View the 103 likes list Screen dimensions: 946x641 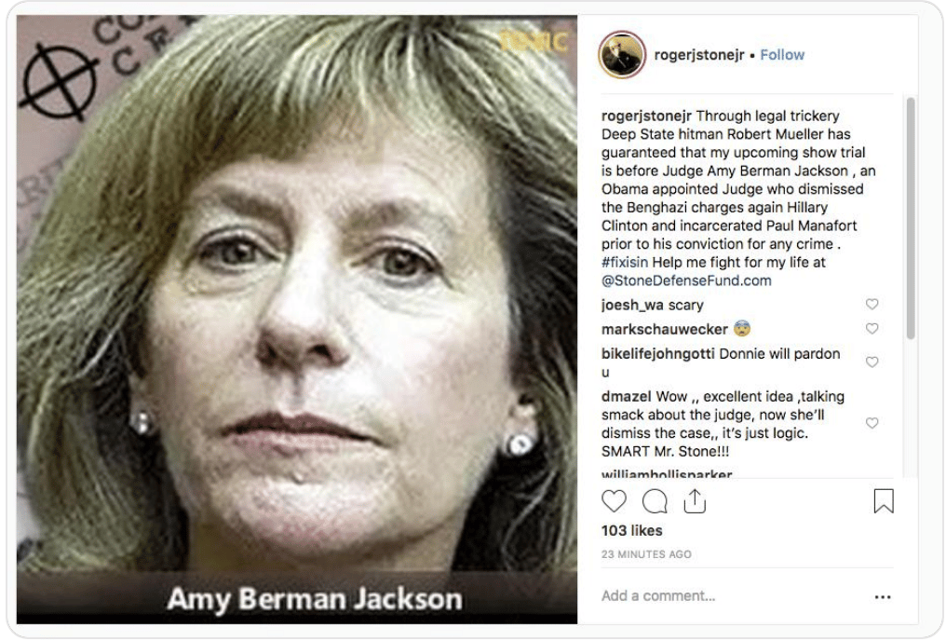[631, 530]
